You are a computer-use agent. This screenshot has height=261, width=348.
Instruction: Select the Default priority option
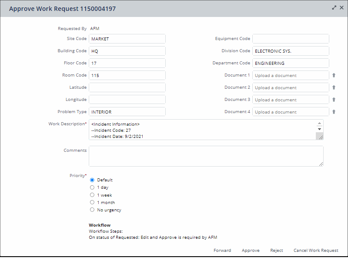click(92, 180)
